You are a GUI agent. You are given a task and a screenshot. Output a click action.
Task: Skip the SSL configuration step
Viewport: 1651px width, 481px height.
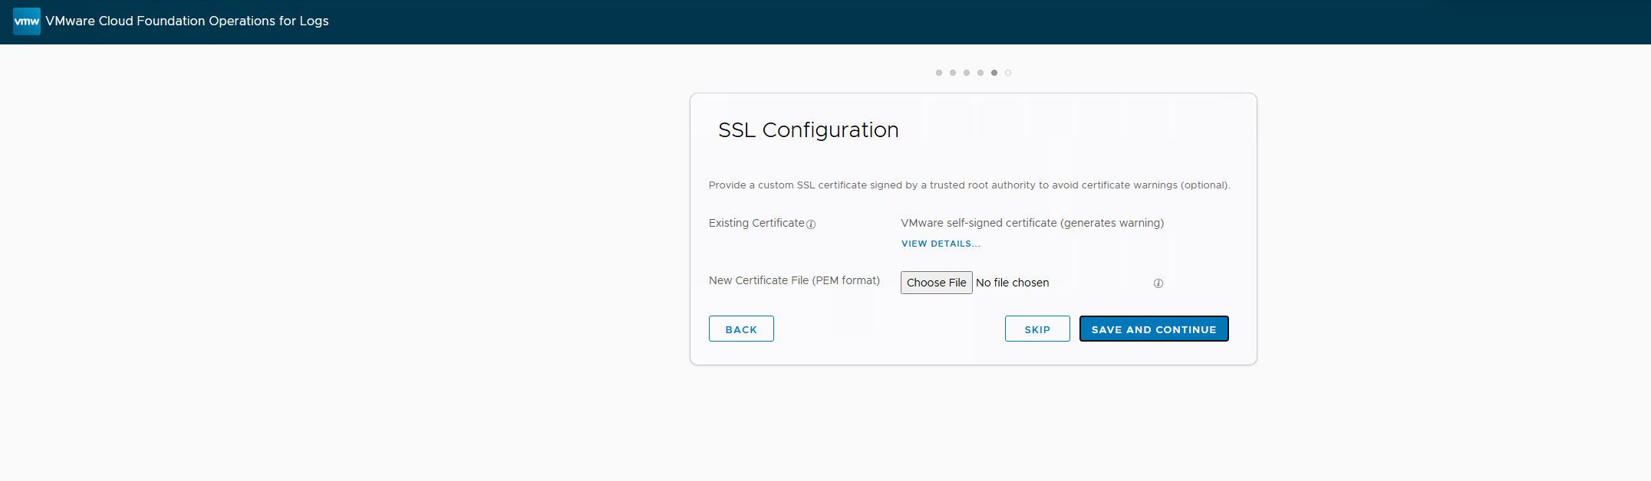click(1037, 329)
